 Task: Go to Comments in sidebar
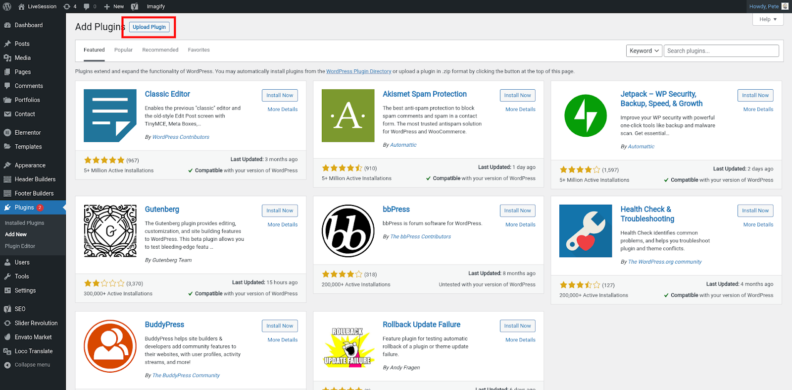click(29, 86)
